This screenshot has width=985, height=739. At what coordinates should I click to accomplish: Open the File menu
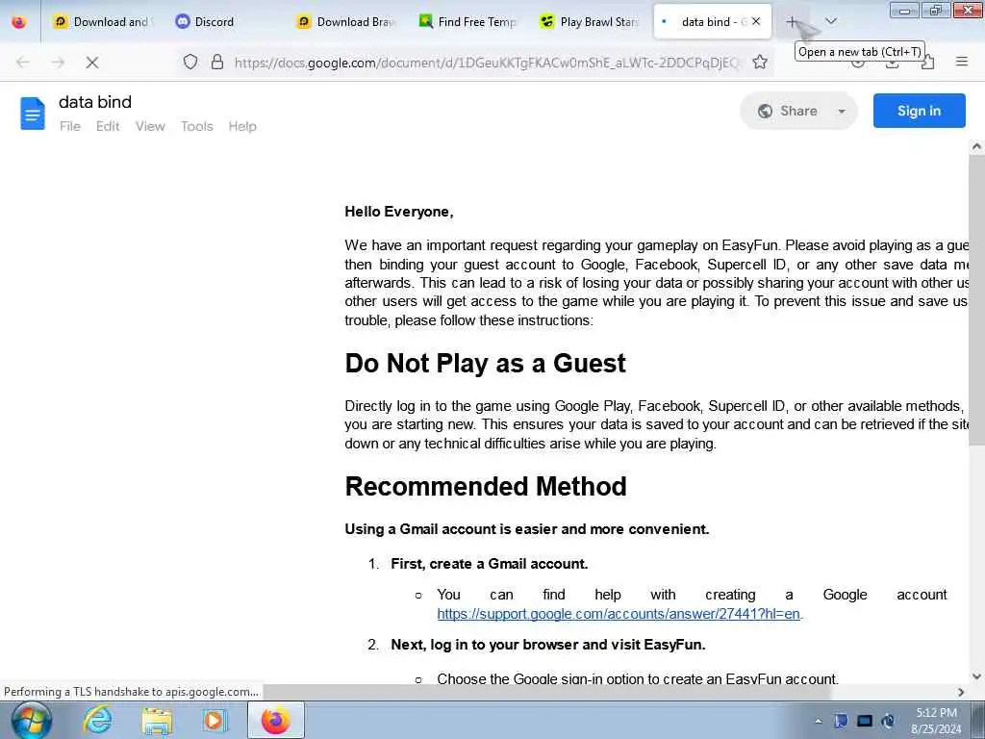tap(69, 126)
